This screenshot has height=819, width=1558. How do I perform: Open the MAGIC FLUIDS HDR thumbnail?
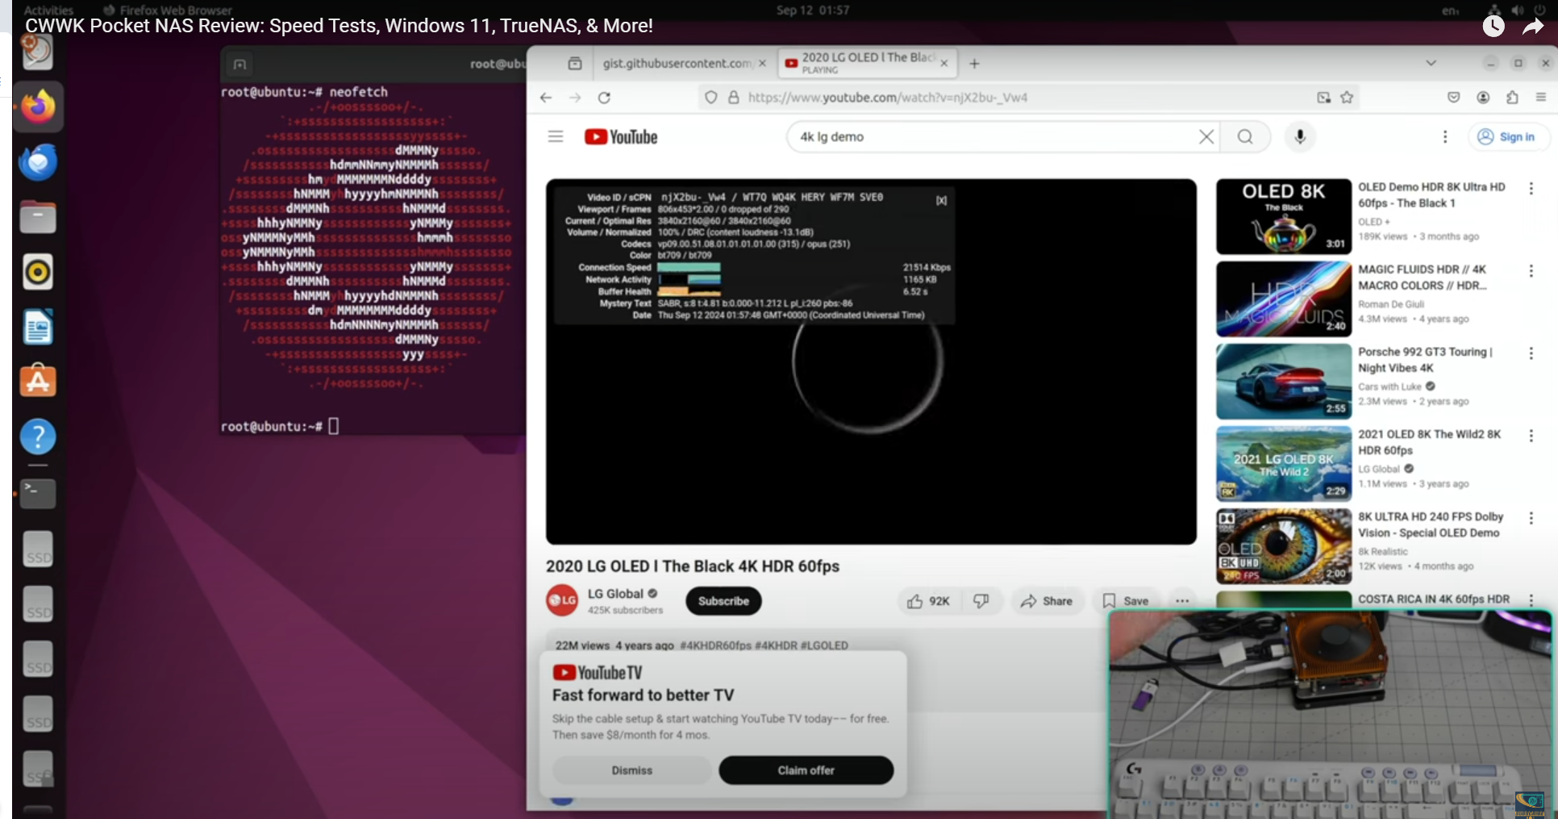point(1284,299)
